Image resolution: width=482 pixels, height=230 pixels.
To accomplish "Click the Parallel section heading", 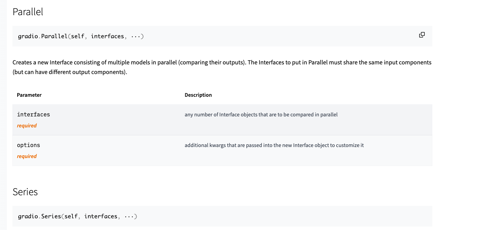I will [28, 12].
